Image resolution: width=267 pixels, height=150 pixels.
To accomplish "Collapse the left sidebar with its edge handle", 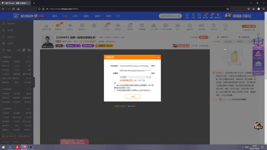I will (x=34, y=82).
